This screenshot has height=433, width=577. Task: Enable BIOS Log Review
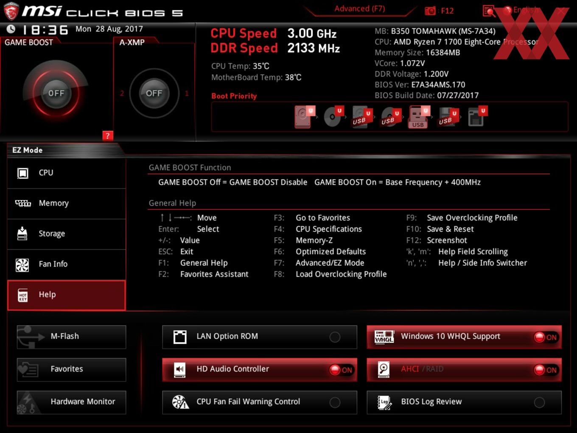coord(539,402)
